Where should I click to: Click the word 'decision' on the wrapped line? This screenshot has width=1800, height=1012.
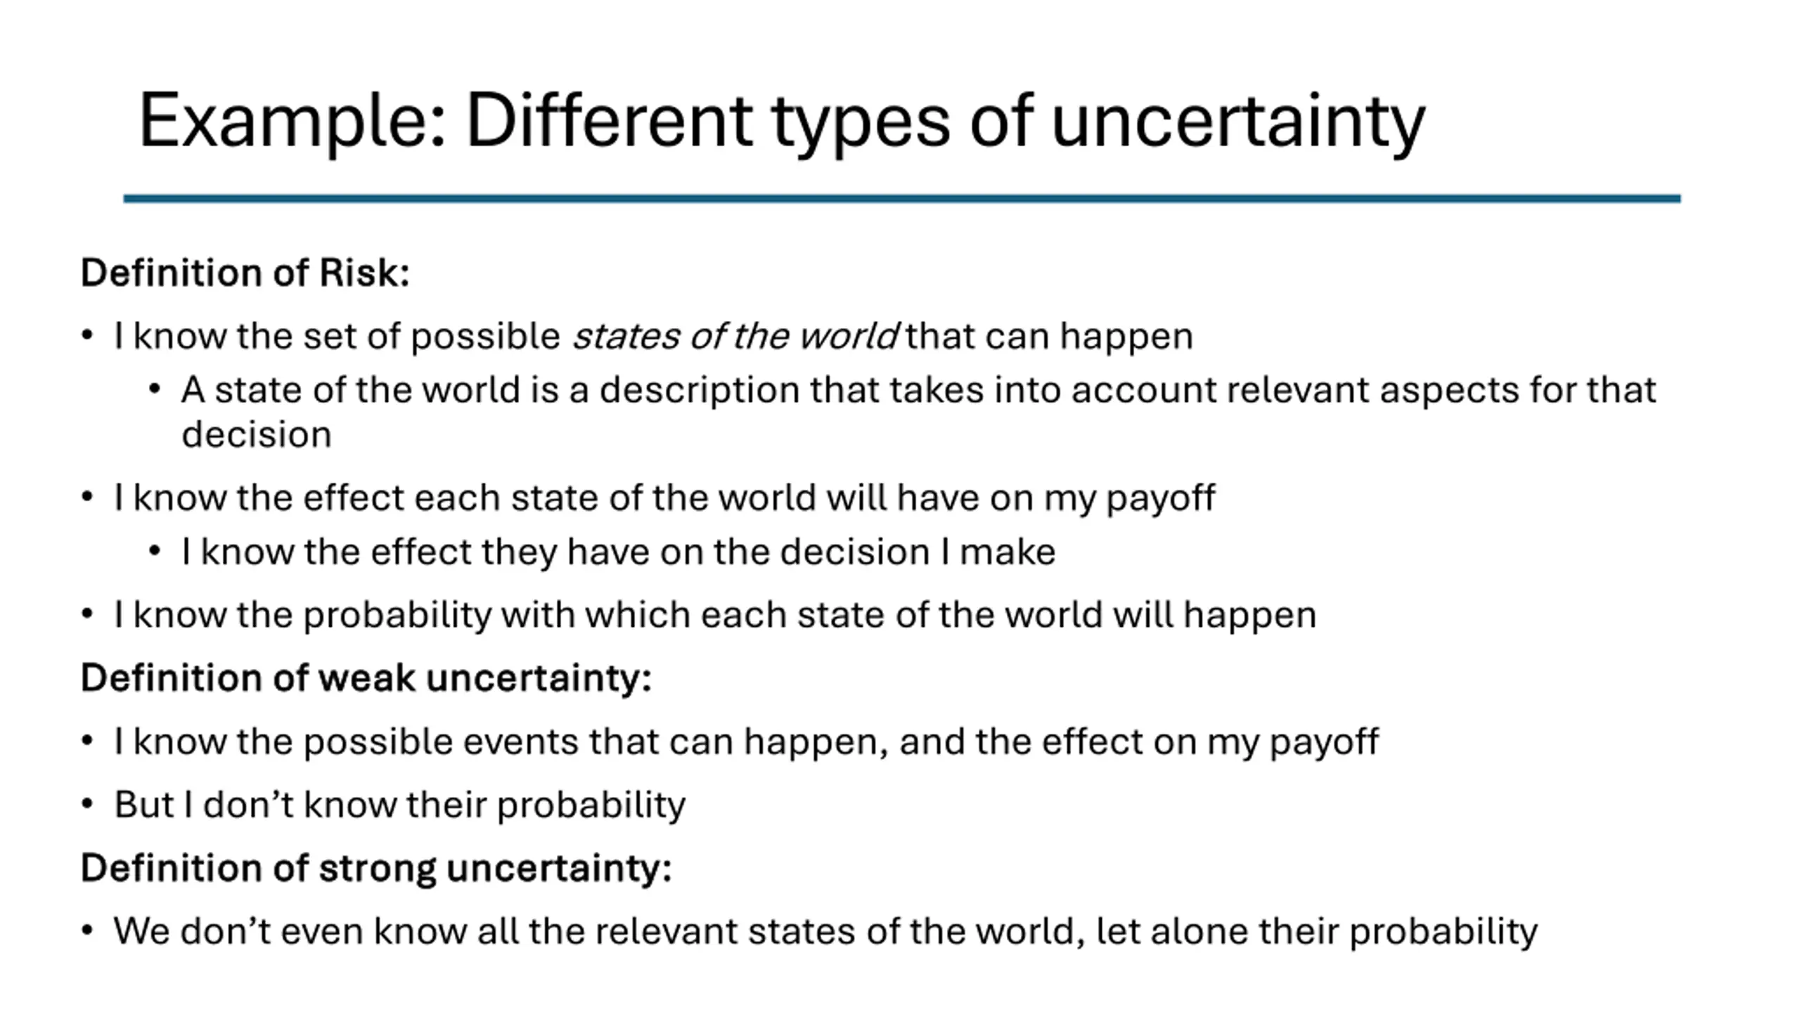click(257, 434)
